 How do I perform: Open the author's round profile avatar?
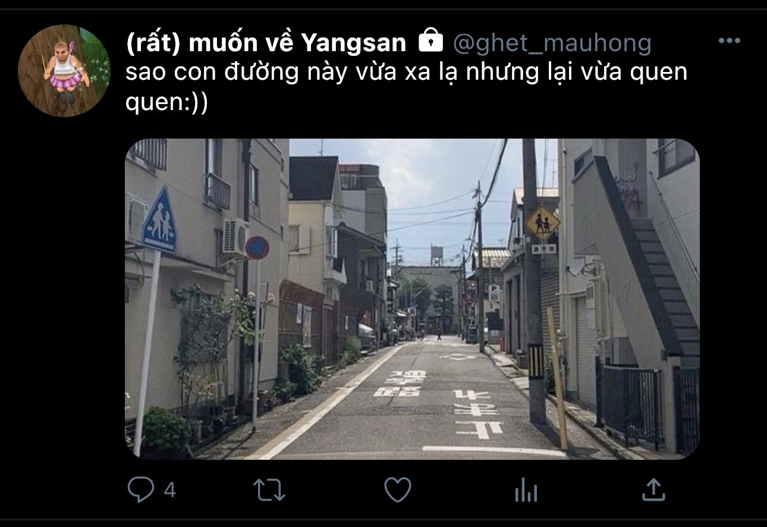64,71
